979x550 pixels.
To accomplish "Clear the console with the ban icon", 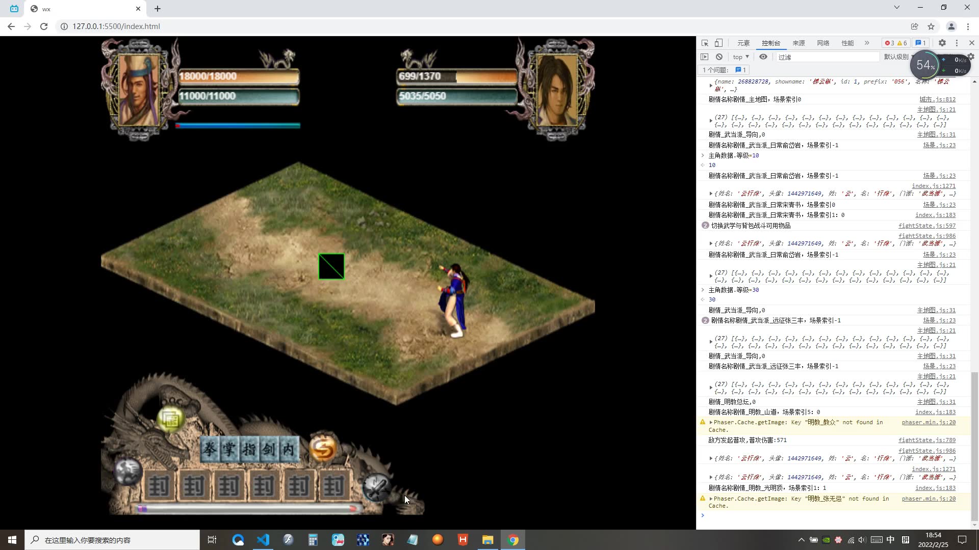I will click(x=719, y=57).
